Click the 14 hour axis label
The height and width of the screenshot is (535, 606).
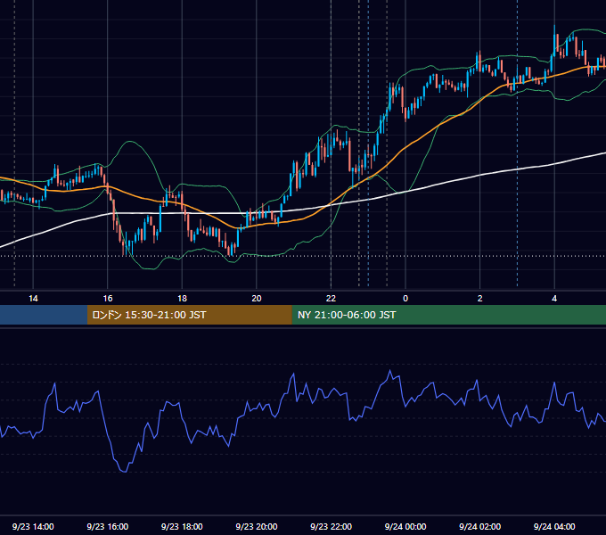(33, 299)
